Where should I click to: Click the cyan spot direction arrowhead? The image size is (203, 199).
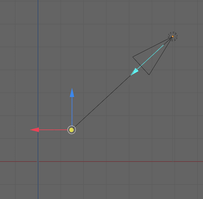click(x=134, y=72)
